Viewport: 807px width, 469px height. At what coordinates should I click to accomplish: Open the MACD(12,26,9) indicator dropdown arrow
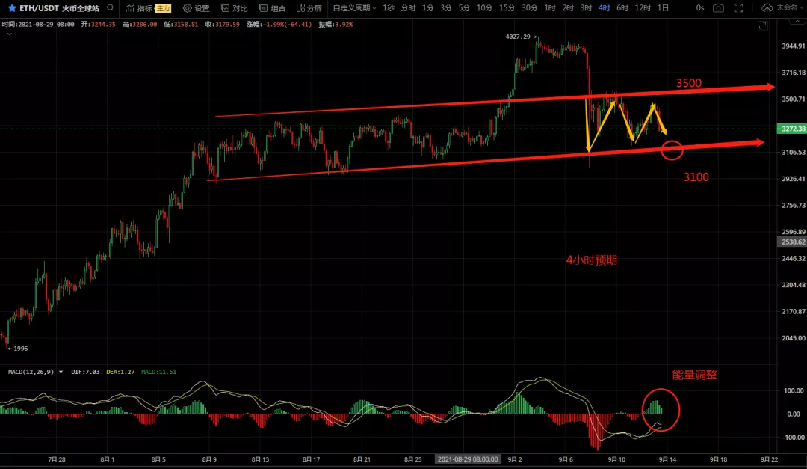tap(61, 372)
